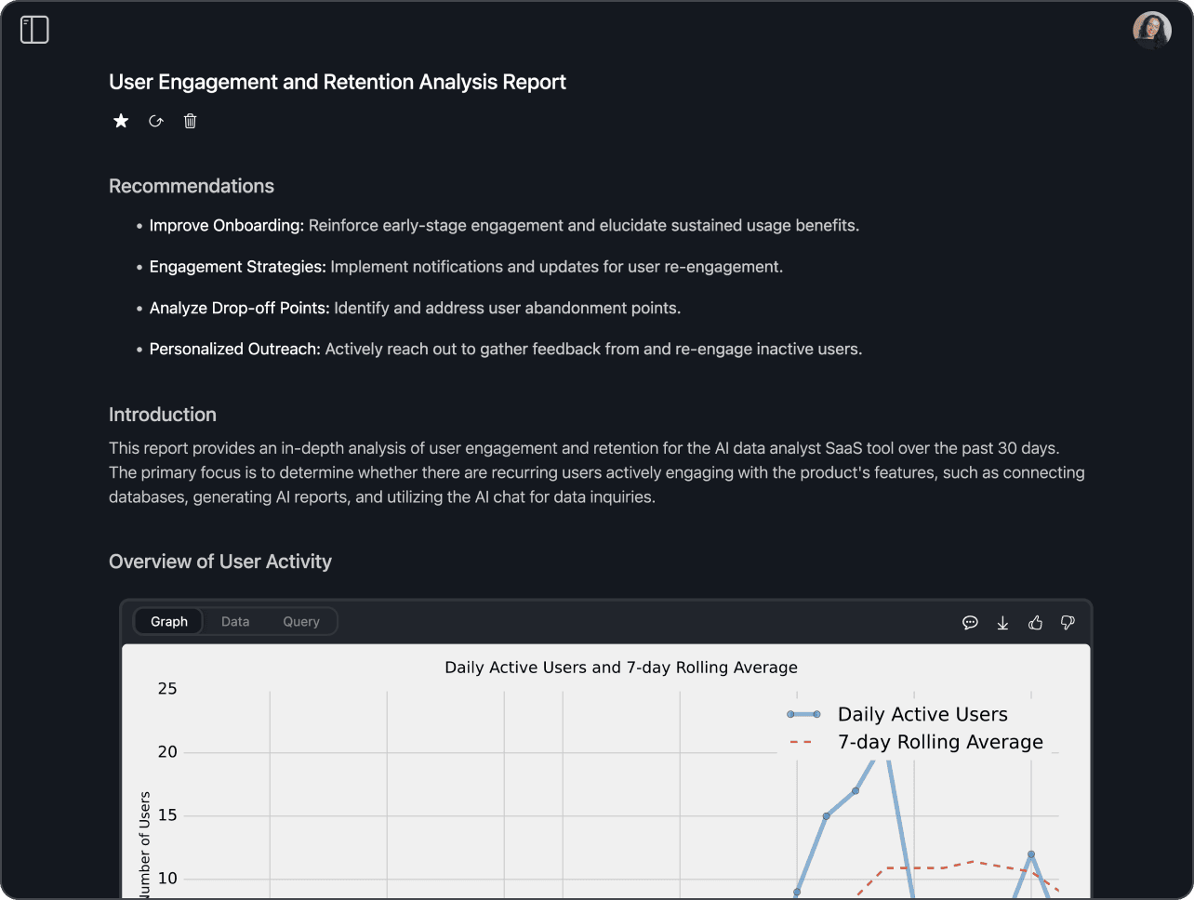Select the Graph tab

pyautogui.click(x=168, y=621)
